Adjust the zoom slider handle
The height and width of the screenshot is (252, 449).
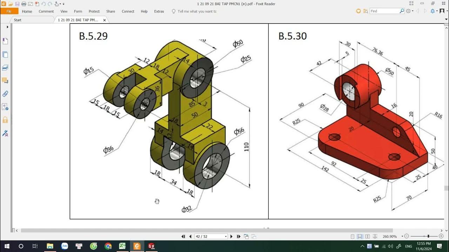[x=428, y=237]
